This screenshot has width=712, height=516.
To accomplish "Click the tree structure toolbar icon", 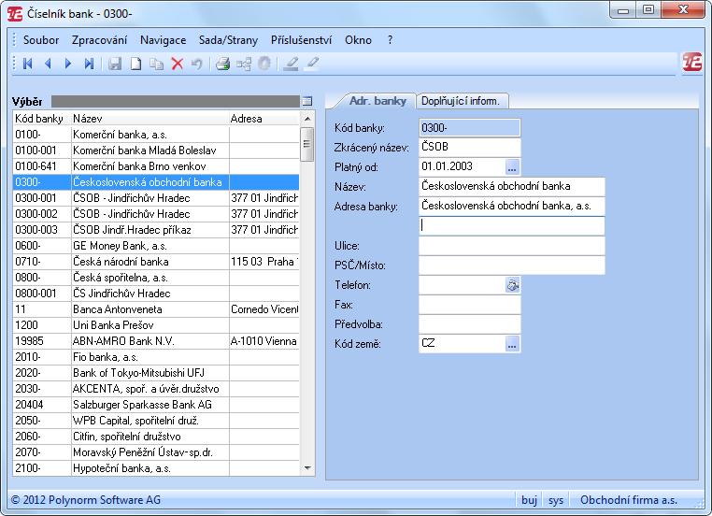I will tap(244, 64).
